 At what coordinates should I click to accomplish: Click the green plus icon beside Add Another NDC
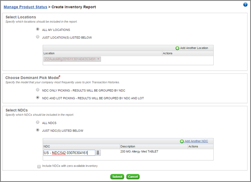coord(182,141)
